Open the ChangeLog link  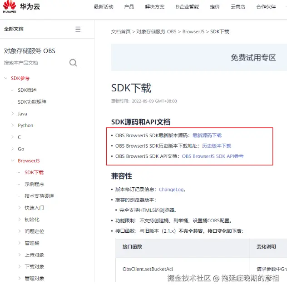coord(171,190)
